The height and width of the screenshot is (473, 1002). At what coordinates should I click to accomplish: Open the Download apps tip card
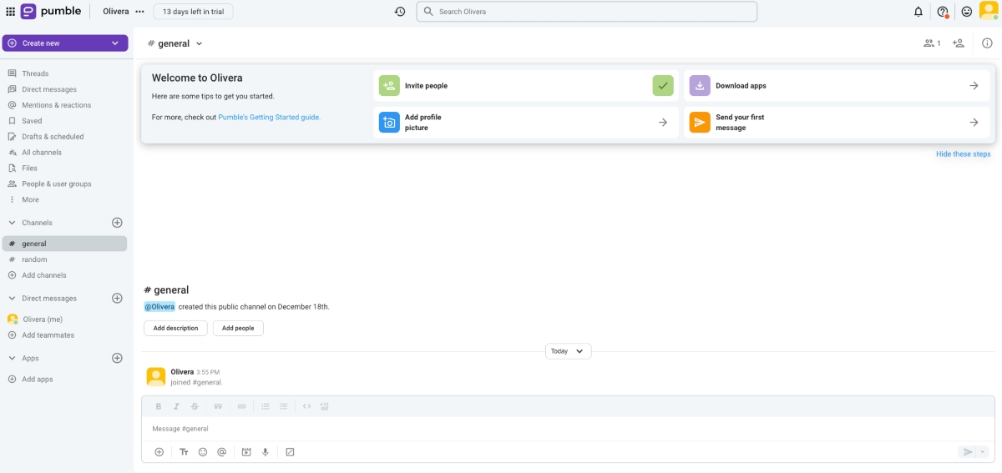(x=837, y=86)
